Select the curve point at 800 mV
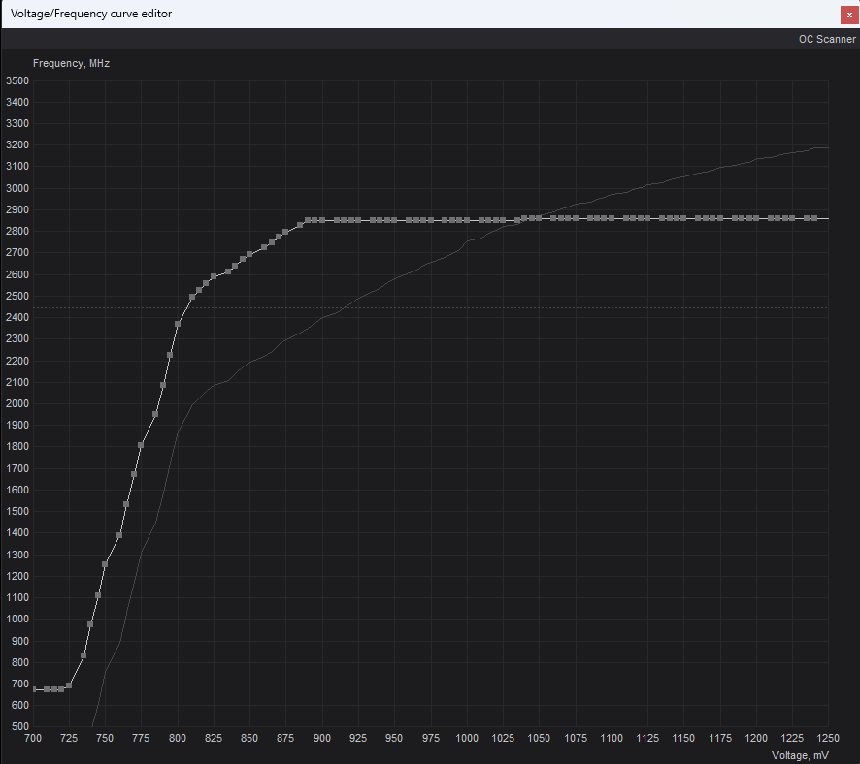860x764 pixels. coord(178,324)
